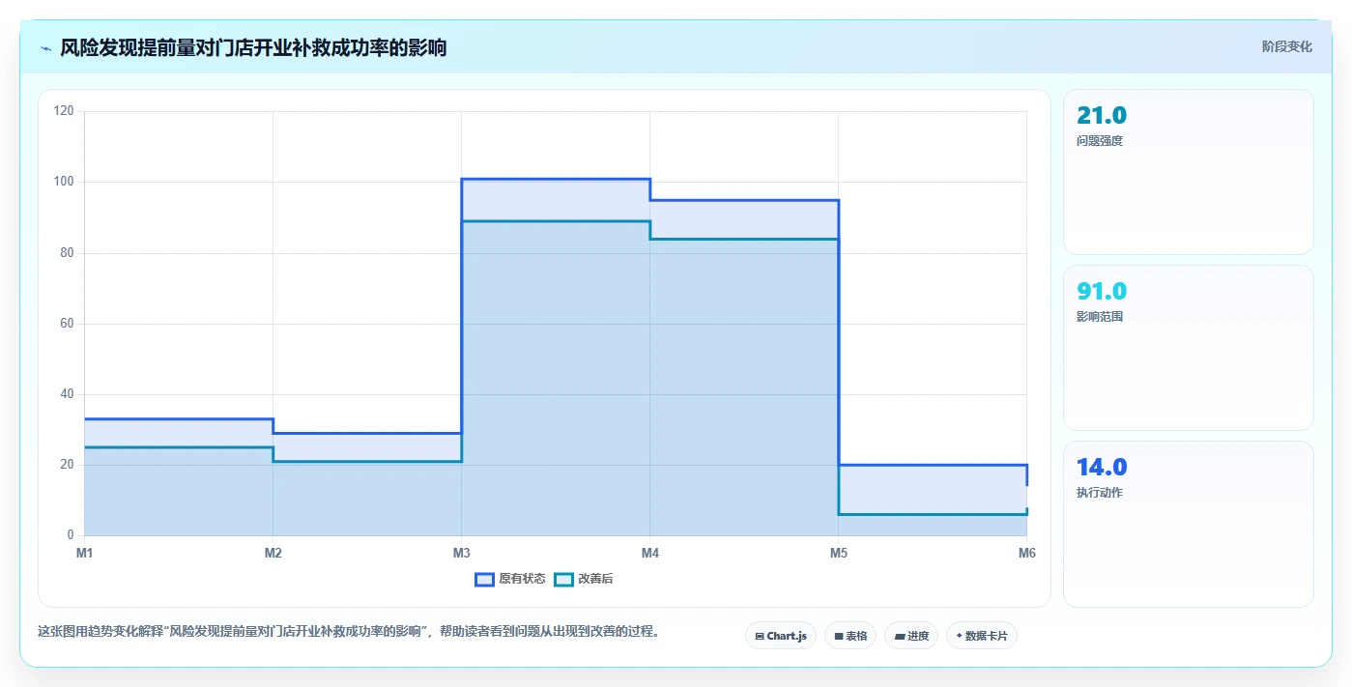Click the 120 y-axis value
The image size is (1352, 687).
coord(64,111)
